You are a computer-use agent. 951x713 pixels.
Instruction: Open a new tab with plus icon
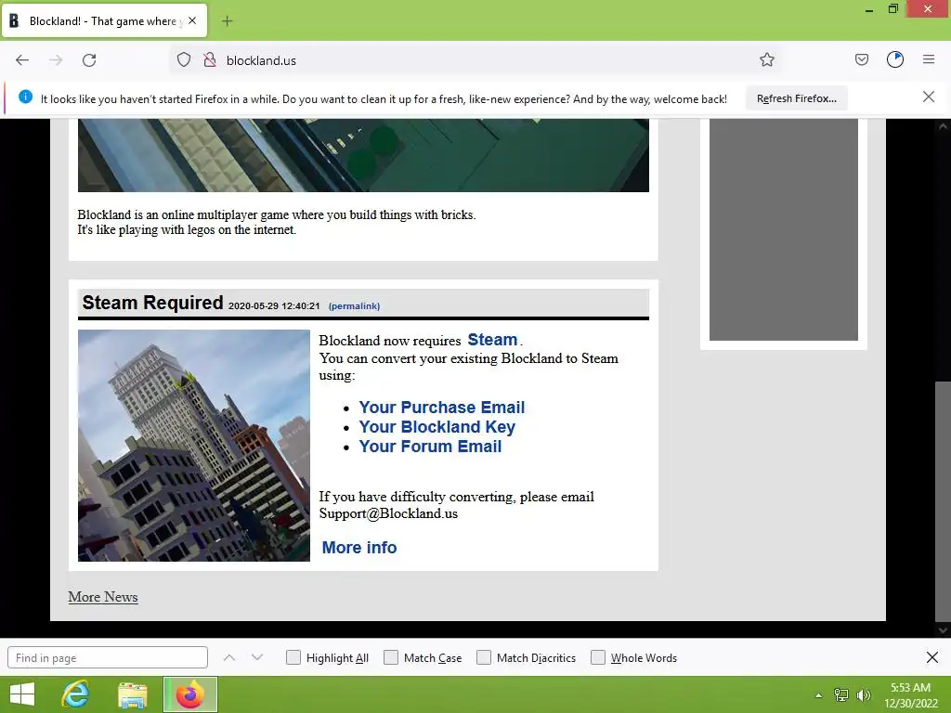pos(227,21)
